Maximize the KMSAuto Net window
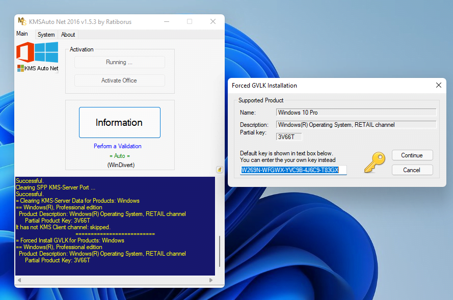This screenshot has width=453, height=300. pyautogui.click(x=190, y=22)
